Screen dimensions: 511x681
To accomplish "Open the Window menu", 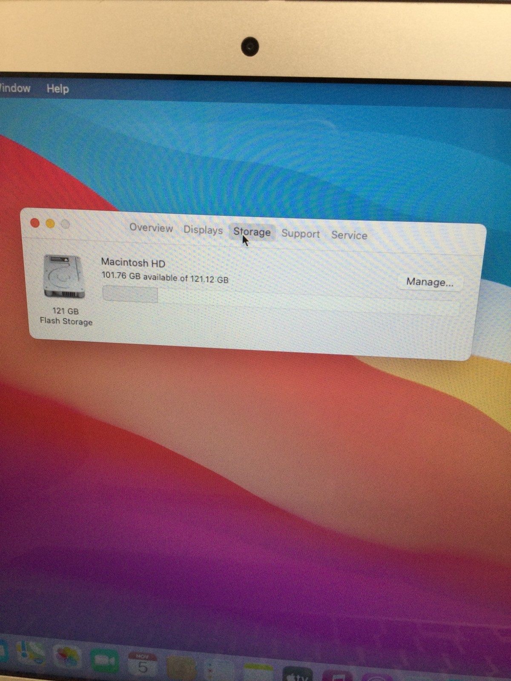I will click(15, 88).
